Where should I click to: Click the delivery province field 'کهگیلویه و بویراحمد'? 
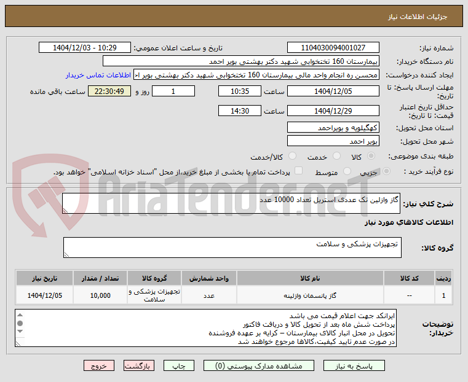333,128
